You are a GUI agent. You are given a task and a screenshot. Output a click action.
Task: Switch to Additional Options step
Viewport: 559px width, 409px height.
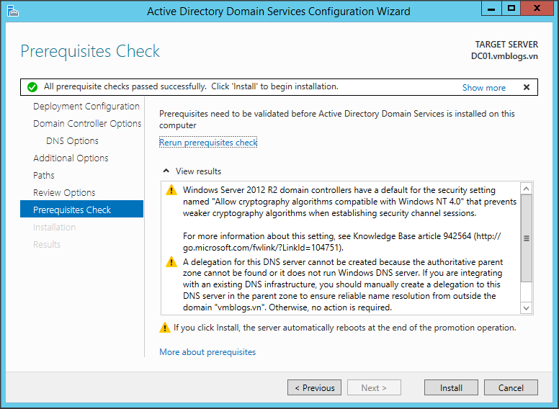71,158
